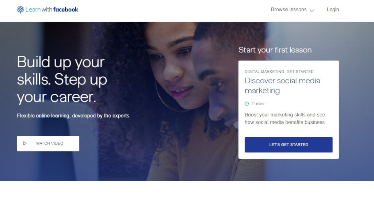
Task: Click the Learn with text in logo
Action: coord(39,9)
